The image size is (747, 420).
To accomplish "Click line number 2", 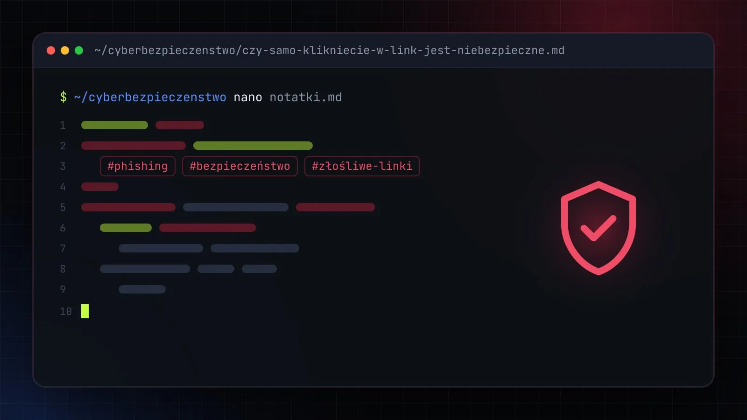I will tap(63, 146).
